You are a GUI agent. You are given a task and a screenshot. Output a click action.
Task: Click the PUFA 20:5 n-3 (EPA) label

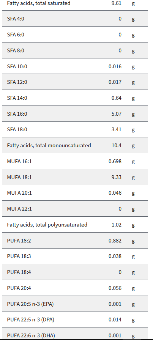30,304
